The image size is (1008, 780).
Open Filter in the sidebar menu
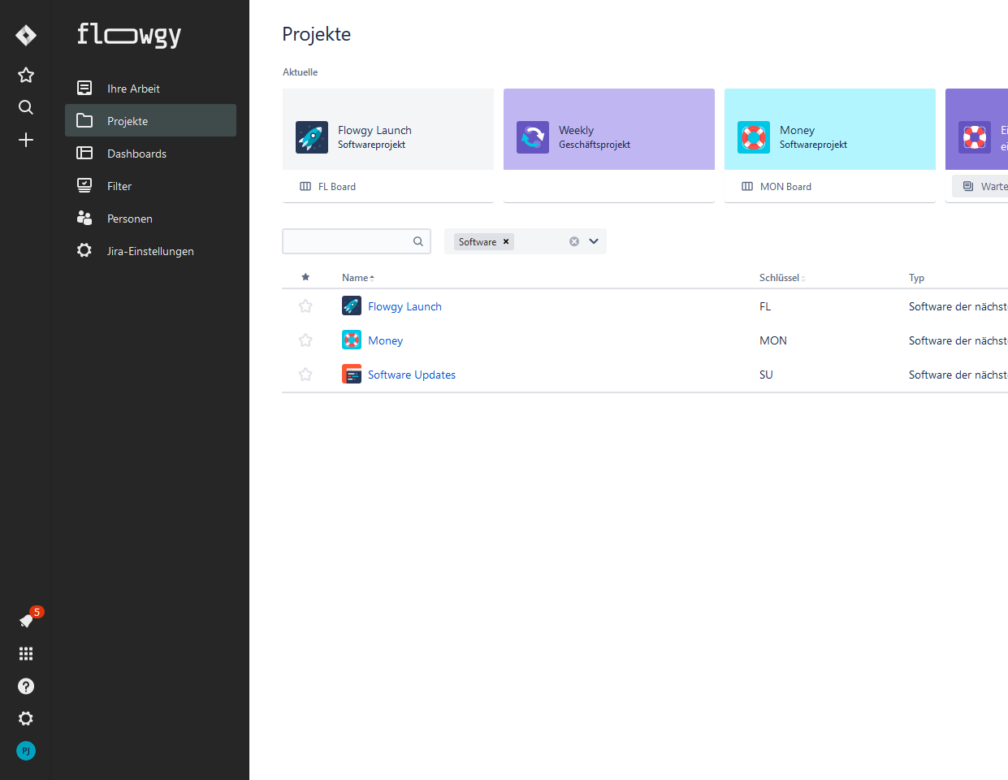pos(150,185)
